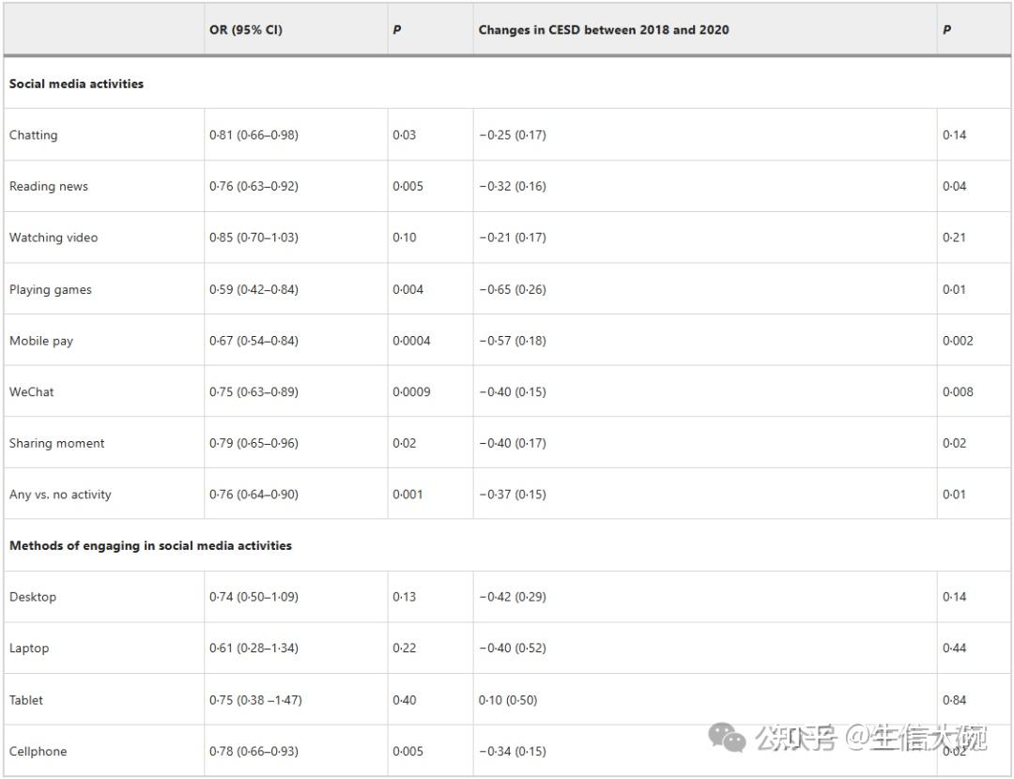
Task: Click the watermark account name text
Action: pyautogui.click(x=871, y=738)
